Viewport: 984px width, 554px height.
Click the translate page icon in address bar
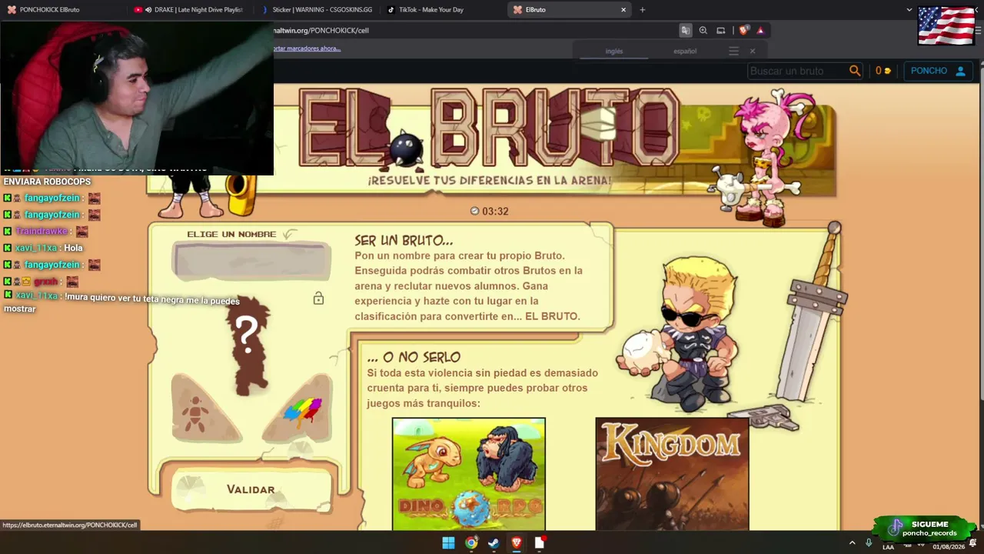(685, 30)
